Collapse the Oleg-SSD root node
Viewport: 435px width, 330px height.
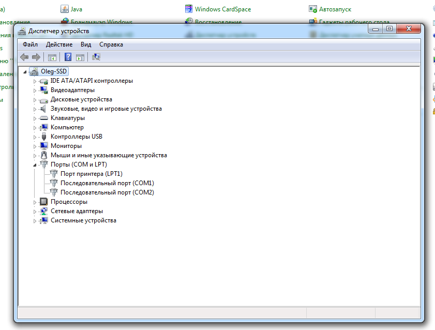[x=25, y=72]
